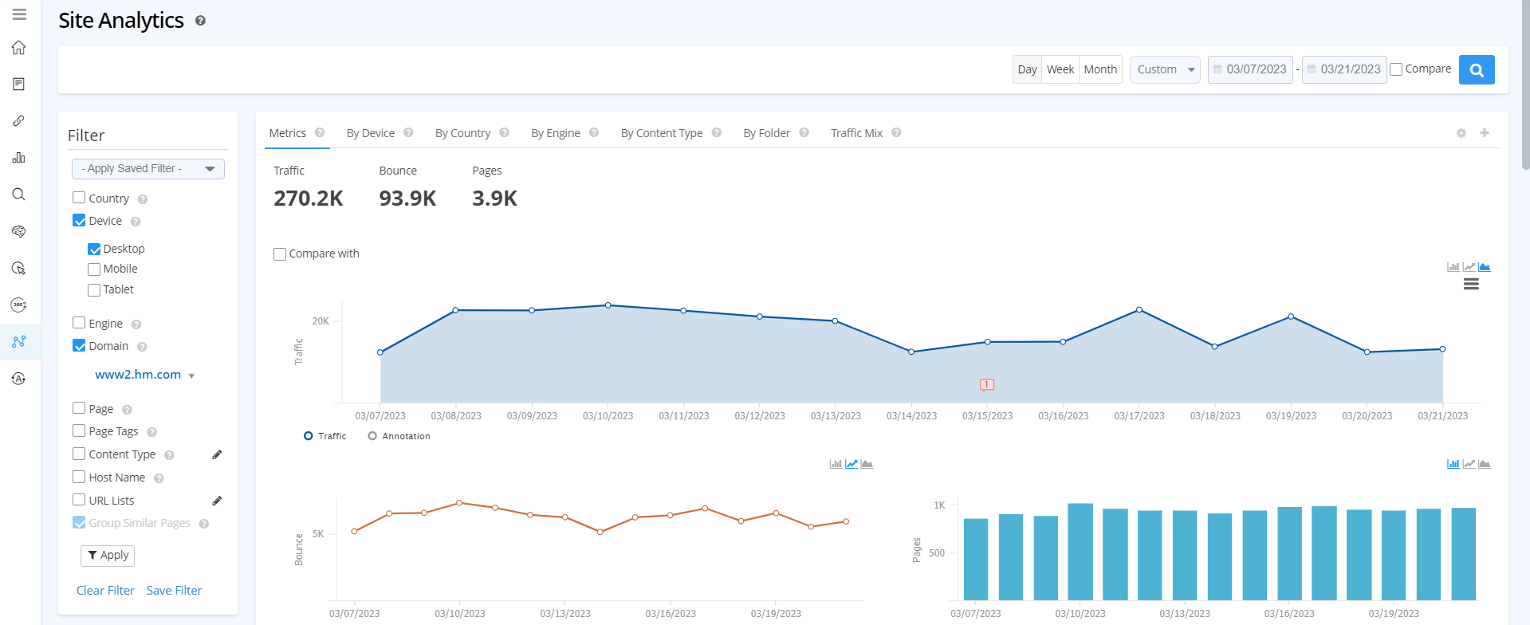This screenshot has width=1530, height=625.
Task: Go to home via sidebar house icon
Action: tap(19, 48)
